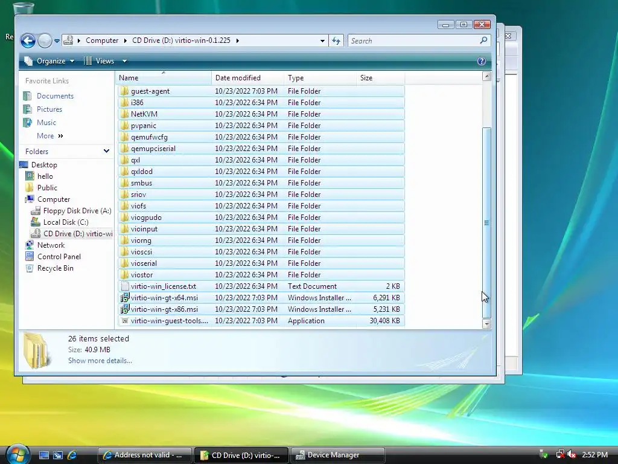
Task: Click virtio-win-guest-tools application icon
Action: pos(124,321)
